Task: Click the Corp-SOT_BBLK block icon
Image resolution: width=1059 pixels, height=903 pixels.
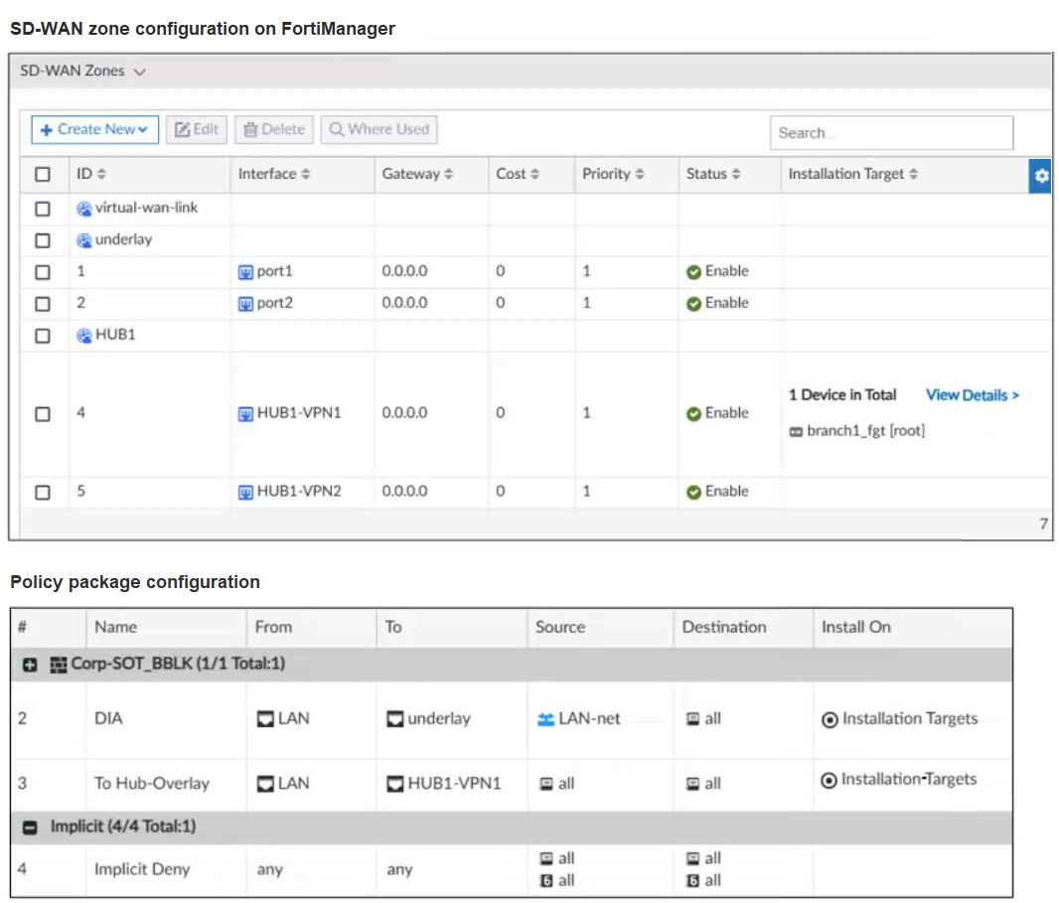Action: click(x=59, y=666)
